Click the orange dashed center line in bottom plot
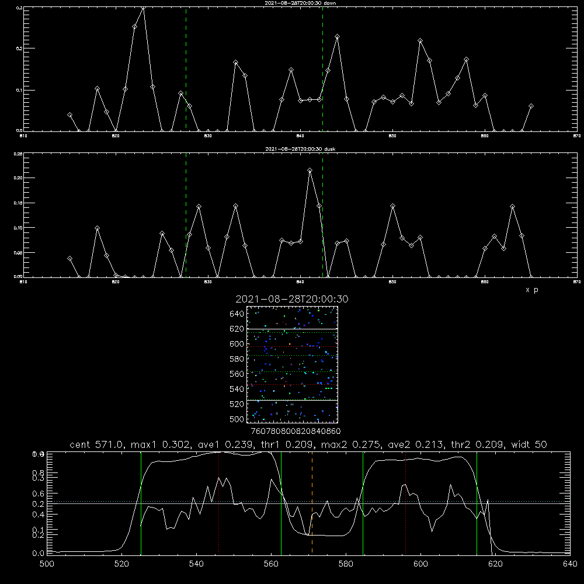The image size is (584, 584). 312,503
